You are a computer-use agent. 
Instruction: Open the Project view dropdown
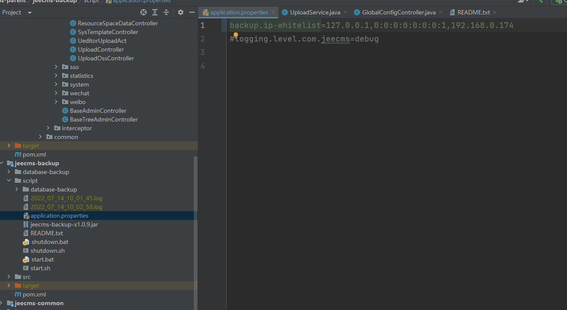pyautogui.click(x=29, y=13)
